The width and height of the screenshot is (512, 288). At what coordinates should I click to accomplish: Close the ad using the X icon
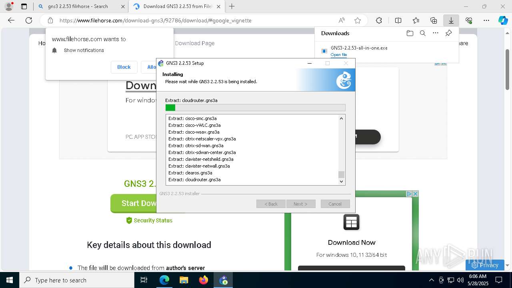click(415, 194)
